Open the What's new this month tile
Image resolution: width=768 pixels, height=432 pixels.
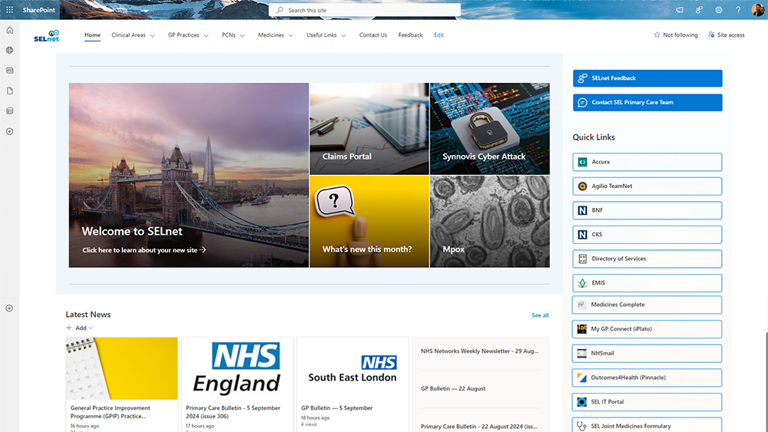[369, 222]
